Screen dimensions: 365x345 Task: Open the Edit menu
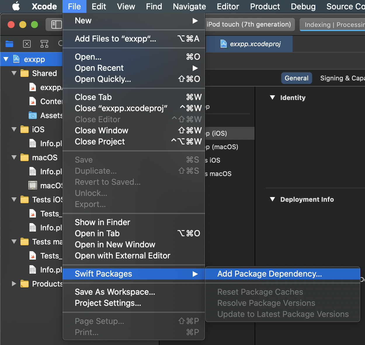click(99, 6)
